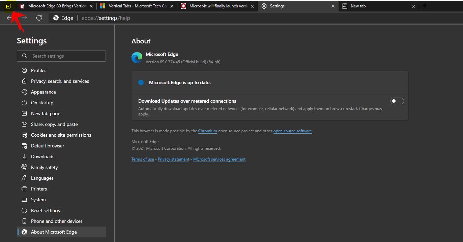Image resolution: width=463 pixels, height=242 pixels.
Task: Click the Appearance palette icon
Action: coord(24,92)
